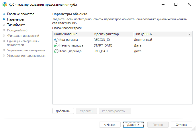Click the decimal icon beside Код региона
196x131 pixels.
pyautogui.click(x=56, y=40)
